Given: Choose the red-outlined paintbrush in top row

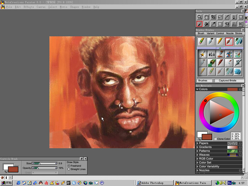Looking at the screenshot, I should [x=229, y=41].
